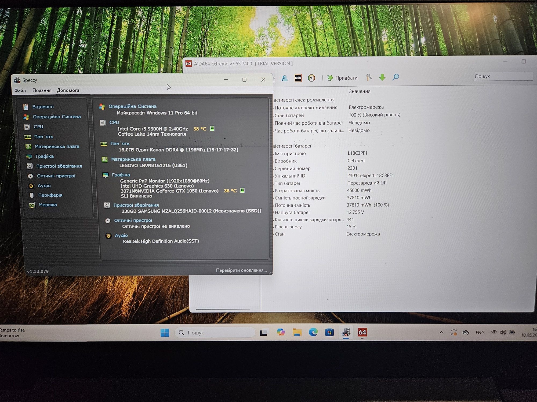The width and height of the screenshot is (537, 402).
Task: Select Оптичні пристрої in Speccy sidebar
Action: tap(56, 176)
